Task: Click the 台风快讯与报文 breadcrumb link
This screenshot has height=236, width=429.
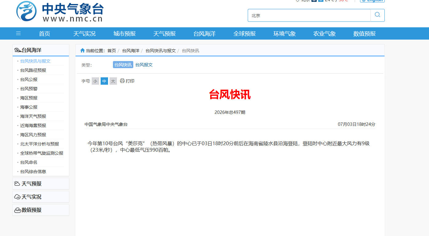Action: click(x=161, y=51)
